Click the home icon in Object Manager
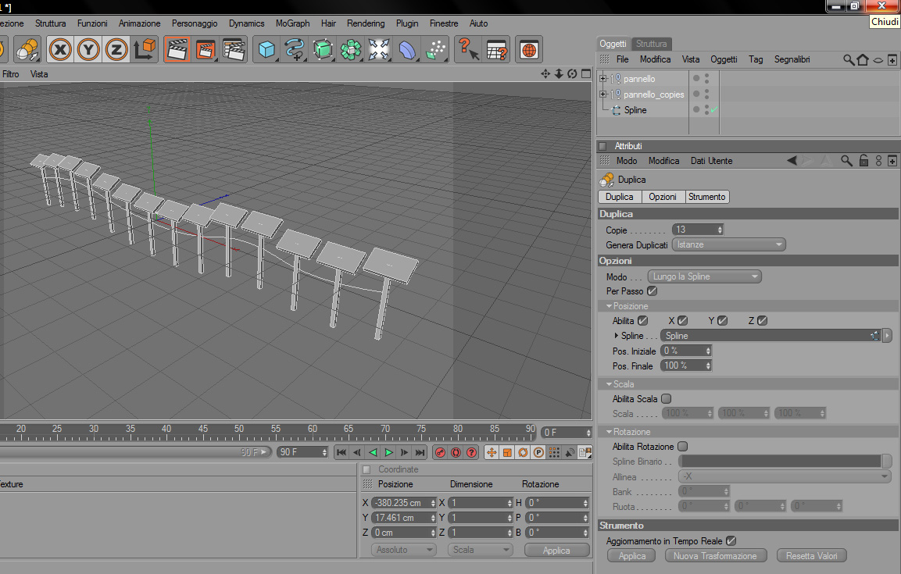The width and height of the screenshot is (901, 574). 863,59
